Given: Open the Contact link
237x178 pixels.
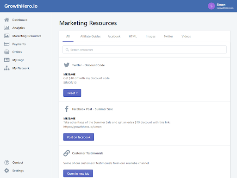Looking at the screenshot, I should coord(18,163).
